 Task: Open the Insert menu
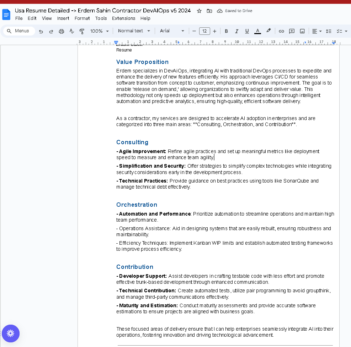pyautogui.click(x=63, y=18)
